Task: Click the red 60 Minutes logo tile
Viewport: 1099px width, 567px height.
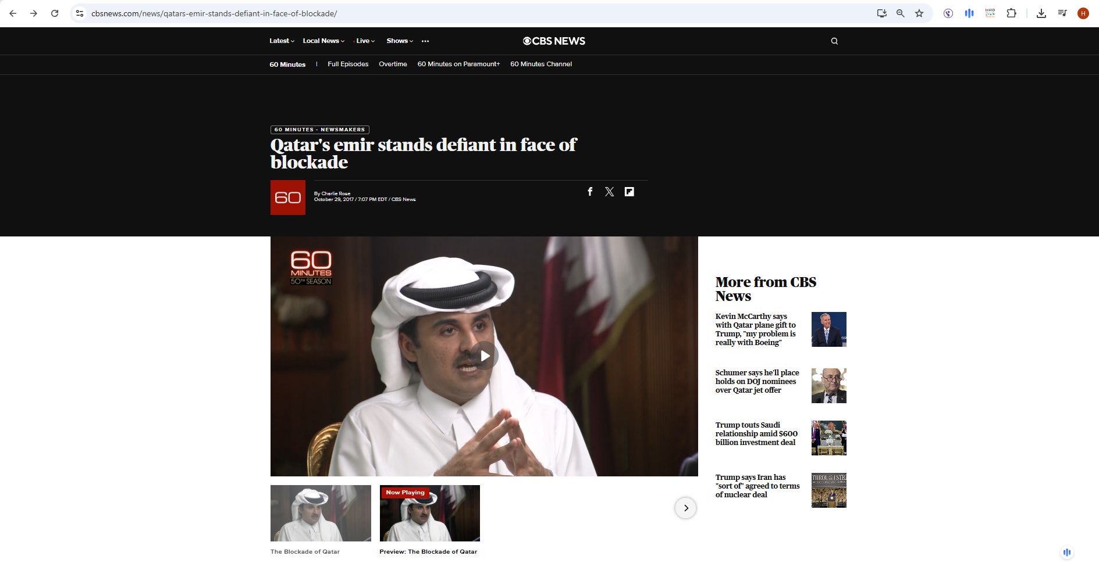Action: pyautogui.click(x=288, y=198)
